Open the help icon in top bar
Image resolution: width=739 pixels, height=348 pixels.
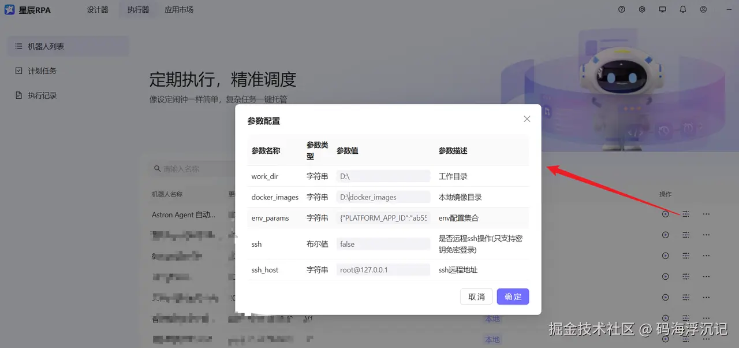point(622,10)
